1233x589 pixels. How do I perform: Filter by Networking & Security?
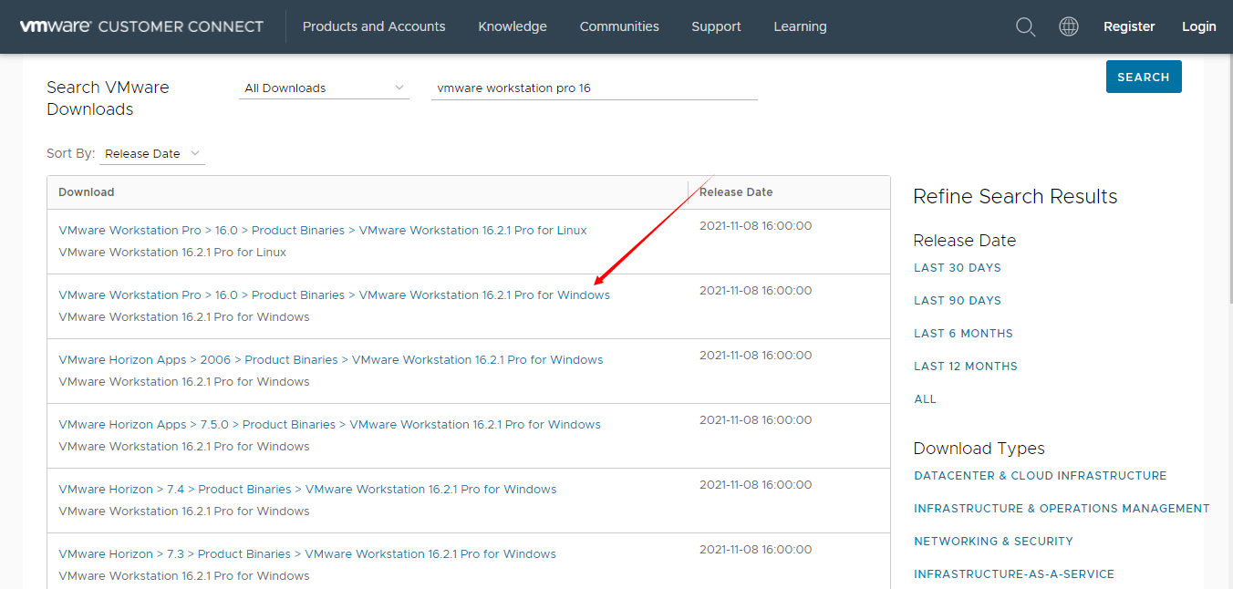pyautogui.click(x=993, y=542)
